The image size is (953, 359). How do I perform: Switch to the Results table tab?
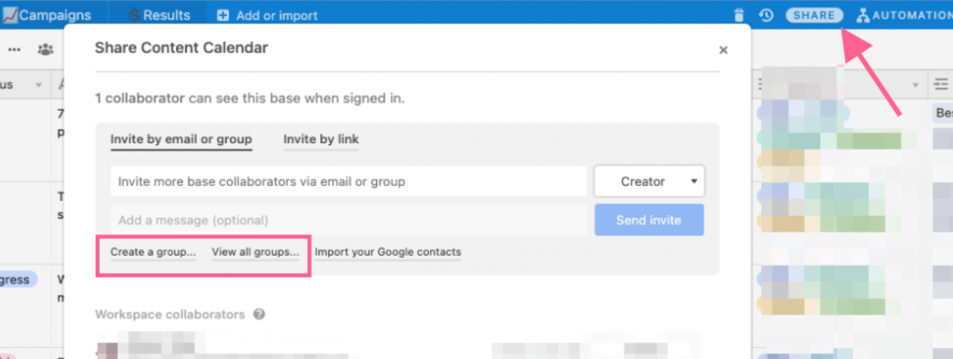pyautogui.click(x=158, y=15)
